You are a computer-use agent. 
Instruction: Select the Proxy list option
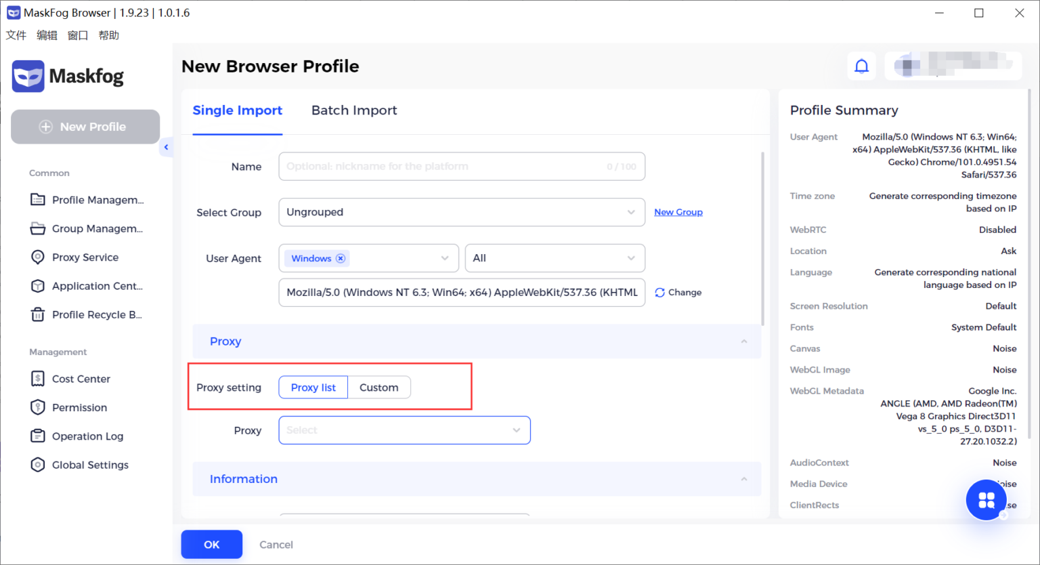(x=313, y=388)
